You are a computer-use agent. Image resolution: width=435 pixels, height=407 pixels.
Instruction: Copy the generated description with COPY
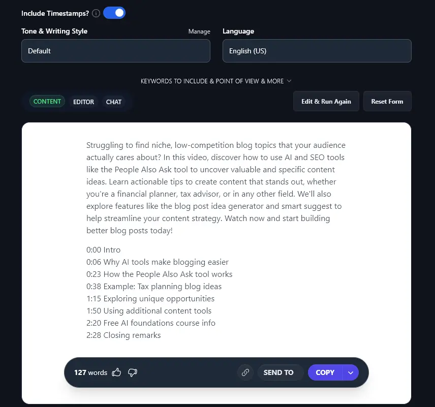[325, 372]
